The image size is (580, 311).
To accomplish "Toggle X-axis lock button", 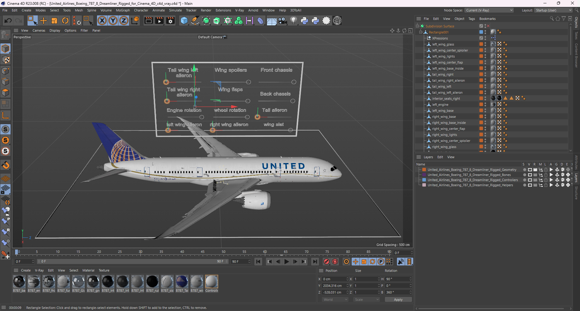I will tap(102, 20).
